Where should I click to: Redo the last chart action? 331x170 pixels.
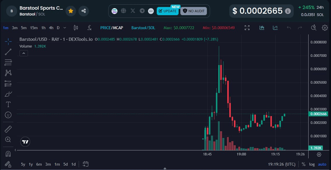point(300,28)
